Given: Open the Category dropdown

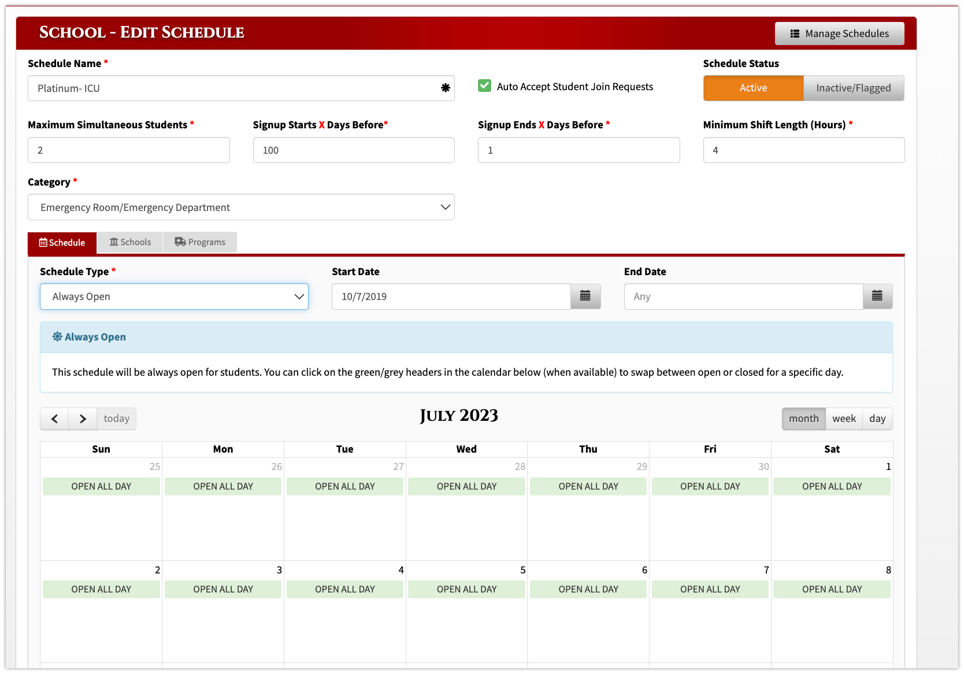Looking at the screenshot, I should click(x=241, y=207).
